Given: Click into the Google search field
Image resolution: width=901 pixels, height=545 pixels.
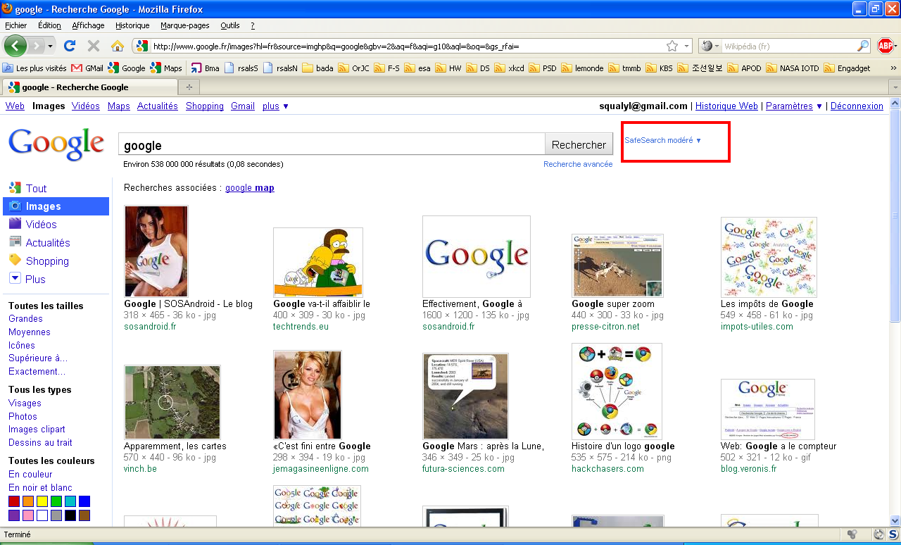Looking at the screenshot, I should [x=331, y=145].
